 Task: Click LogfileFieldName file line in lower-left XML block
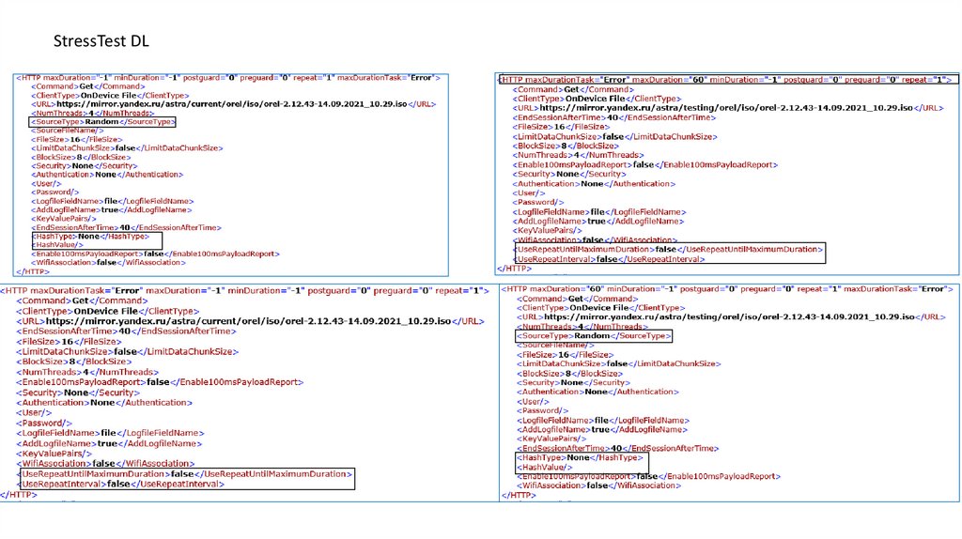111,433
